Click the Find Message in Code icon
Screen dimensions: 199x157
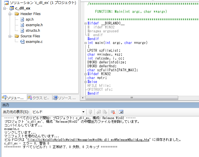click(90, 112)
